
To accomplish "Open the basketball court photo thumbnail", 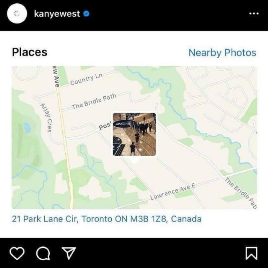I will 134,134.
